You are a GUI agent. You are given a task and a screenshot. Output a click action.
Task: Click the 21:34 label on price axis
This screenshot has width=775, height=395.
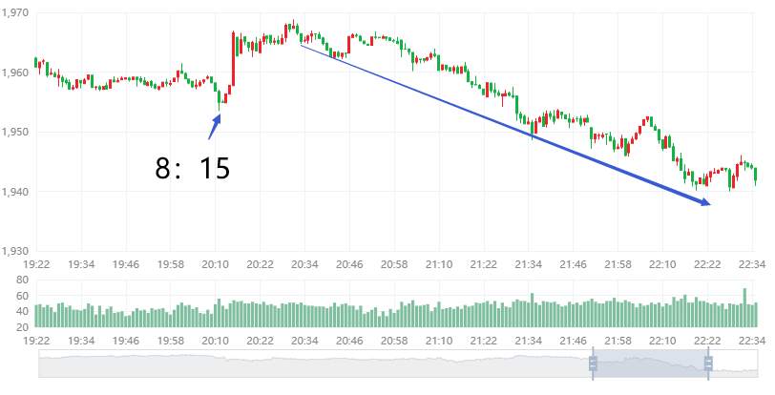click(x=529, y=264)
